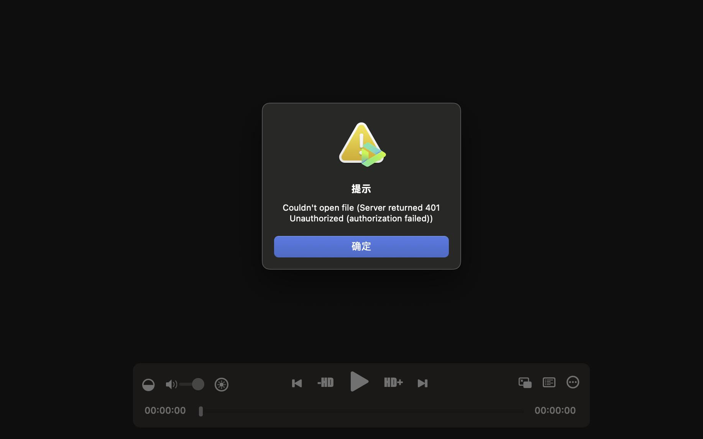Screen dimensions: 703x439
Task: Adjust the volume slider knob
Action: 198,384
